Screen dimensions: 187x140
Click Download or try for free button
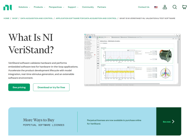point(51,87)
